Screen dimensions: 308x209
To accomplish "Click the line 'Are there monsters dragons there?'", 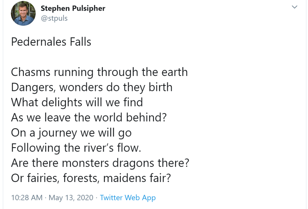I will point(100,162).
